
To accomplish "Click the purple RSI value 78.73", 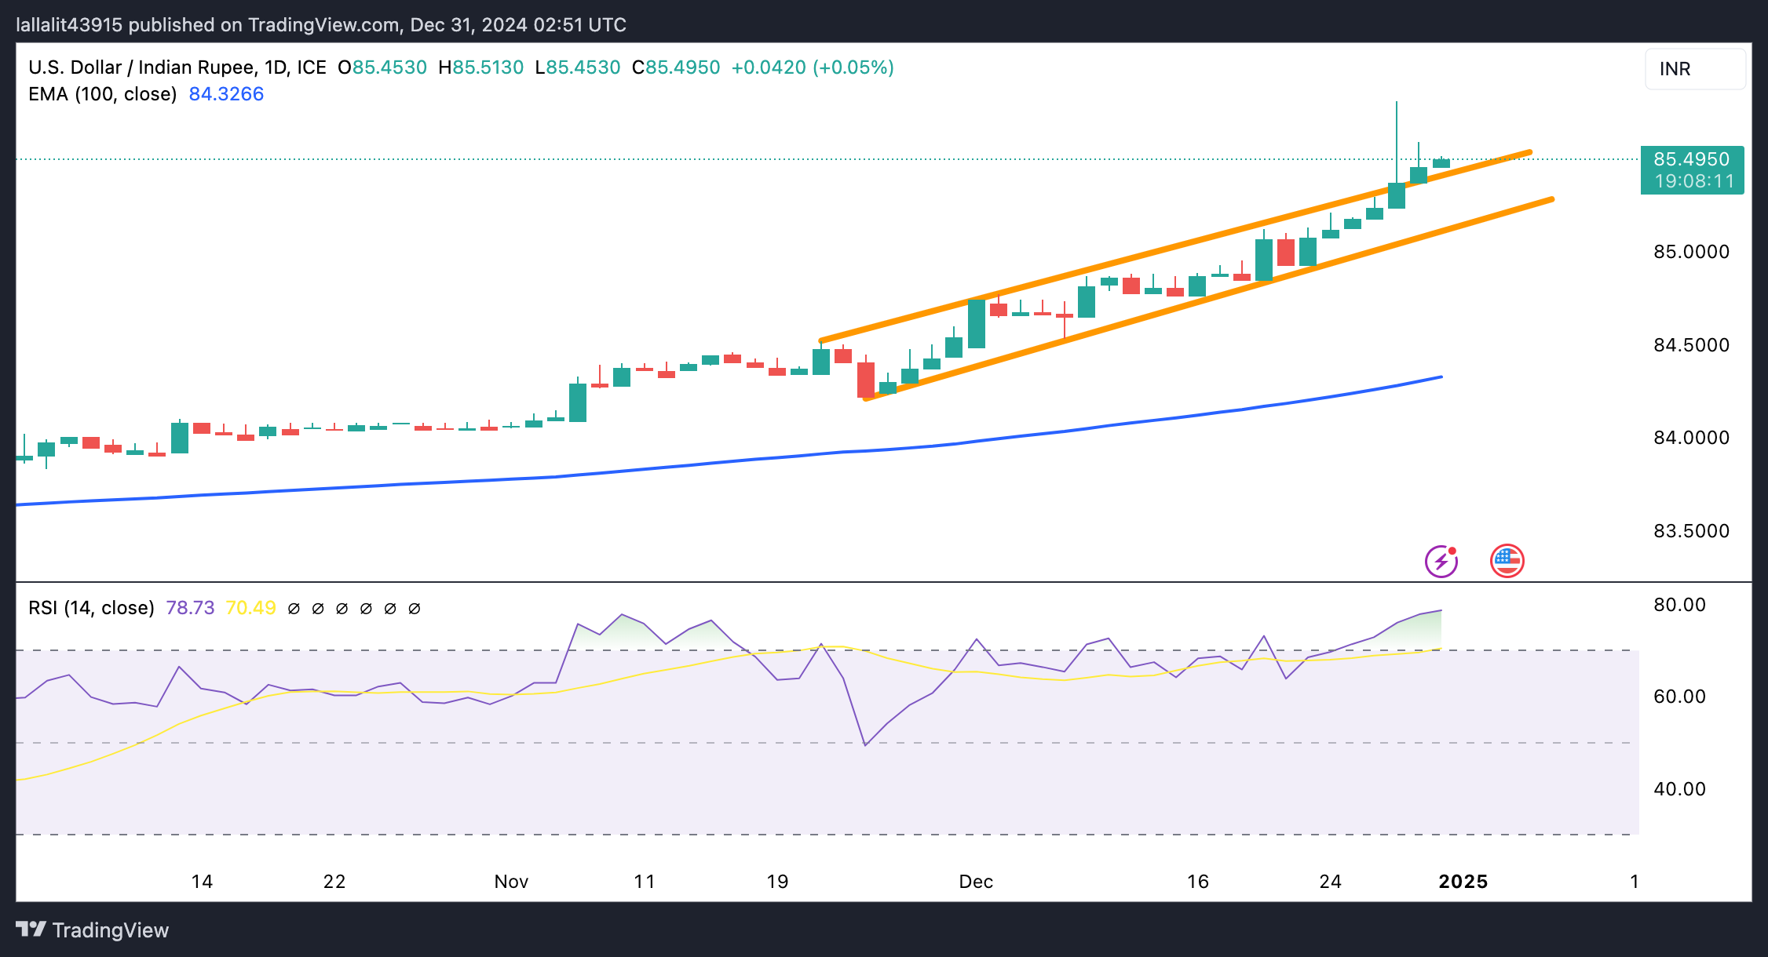I will pyautogui.click(x=190, y=608).
